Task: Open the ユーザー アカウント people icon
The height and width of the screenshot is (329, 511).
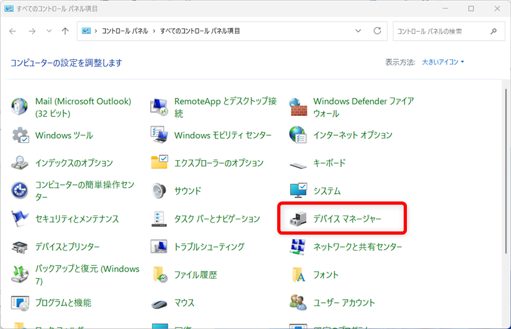Action: click(x=298, y=302)
